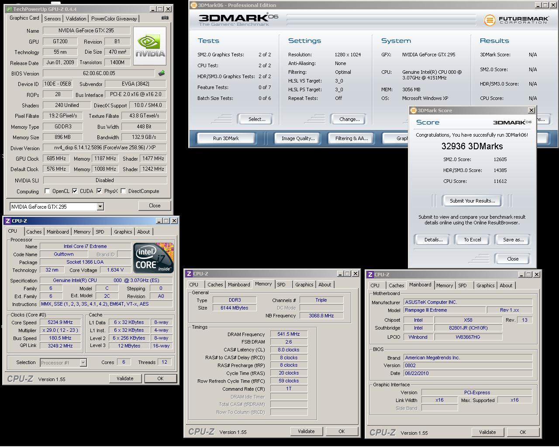Click the Rampage III Extreme model field
Image resolution: width=559 pixels, height=447 pixels.
click(x=445, y=310)
